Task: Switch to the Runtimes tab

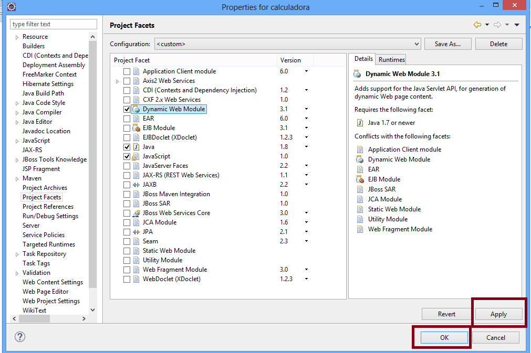Action: point(391,59)
